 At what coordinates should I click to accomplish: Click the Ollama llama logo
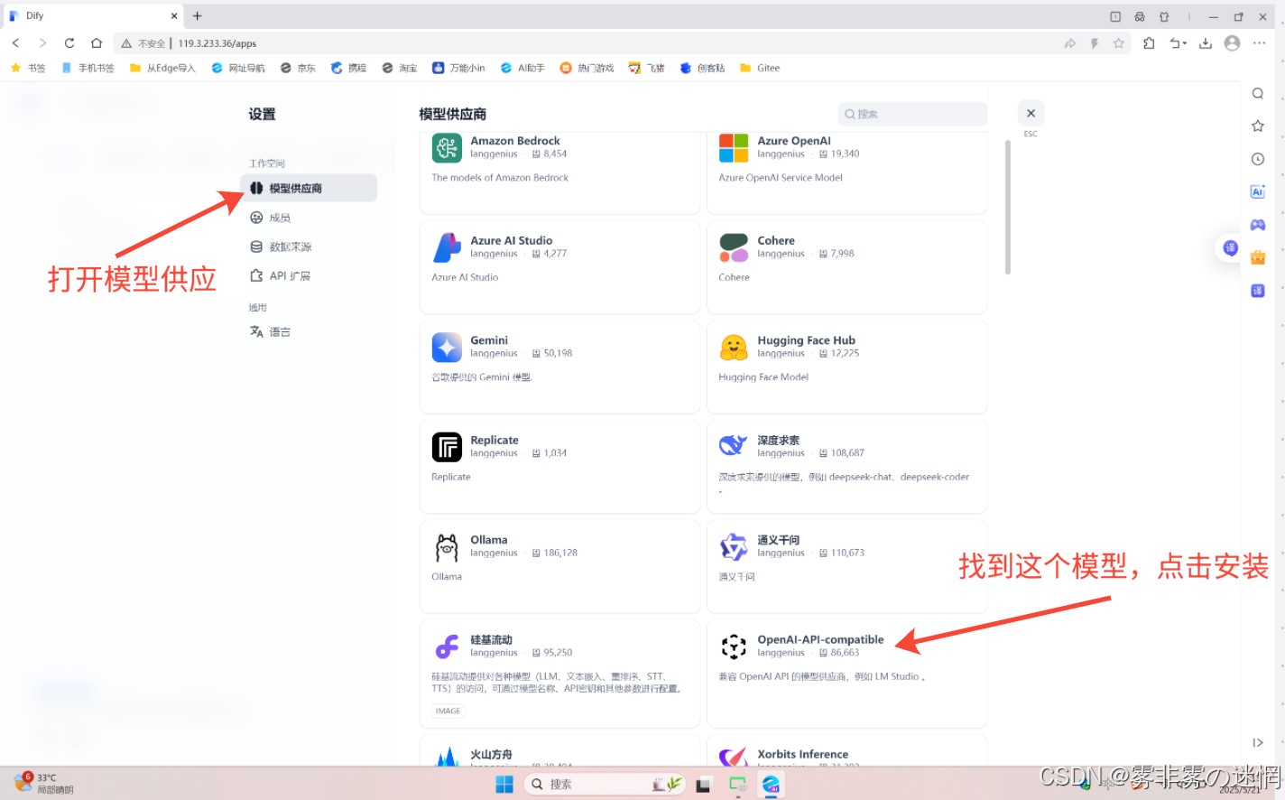click(x=447, y=547)
